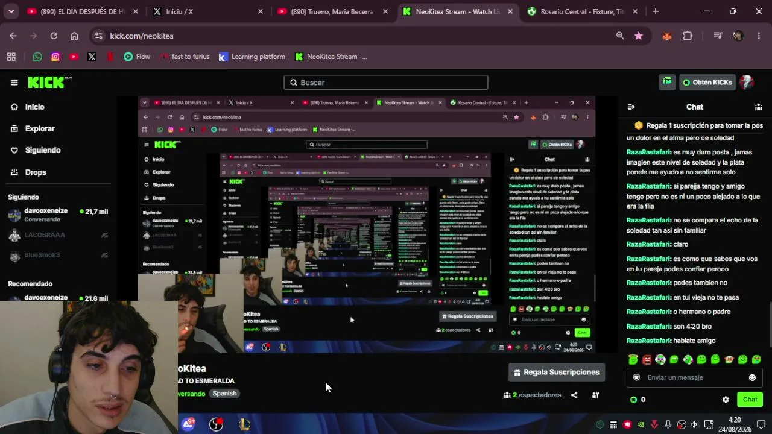Screen dimensions: 772x434
Task: Open the Windows notification center
Action: click(x=761, y=424)
